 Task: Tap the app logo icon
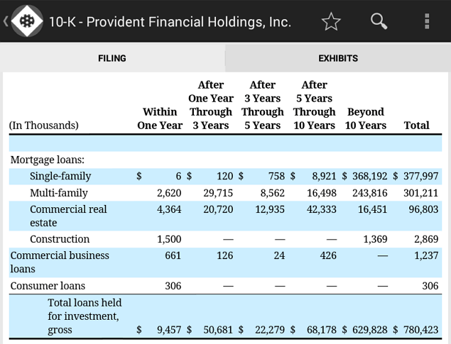click(27, 21)
